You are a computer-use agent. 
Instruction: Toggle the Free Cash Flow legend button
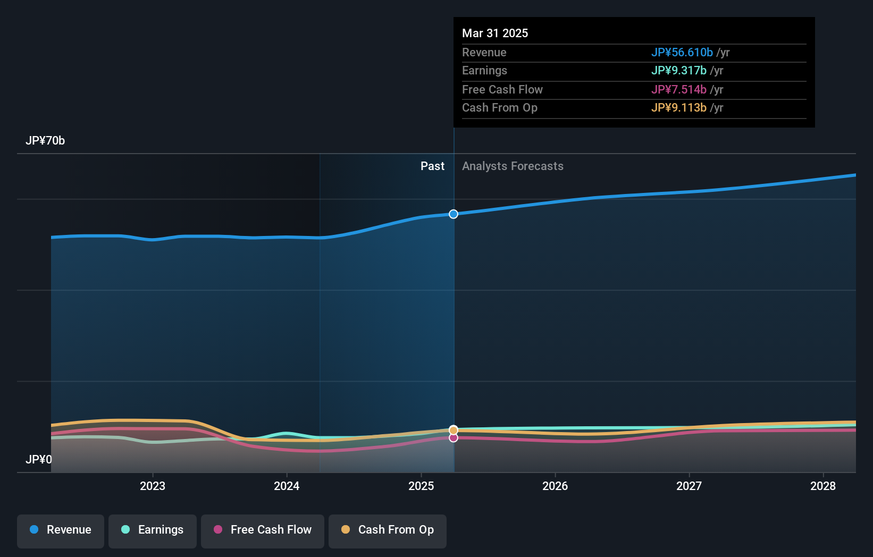click(263, 531)
